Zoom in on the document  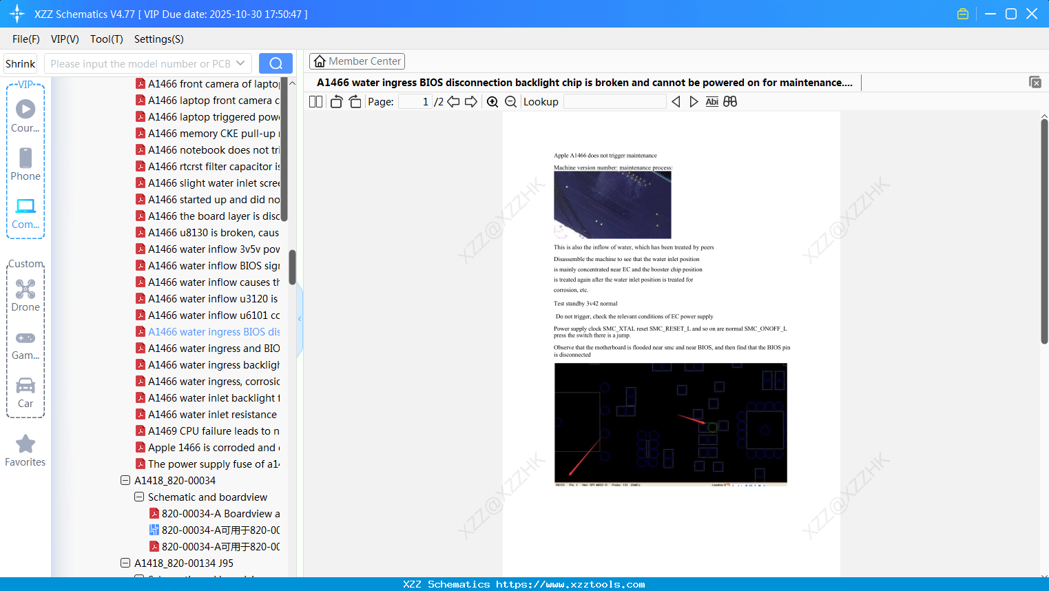tap(492, 102)
